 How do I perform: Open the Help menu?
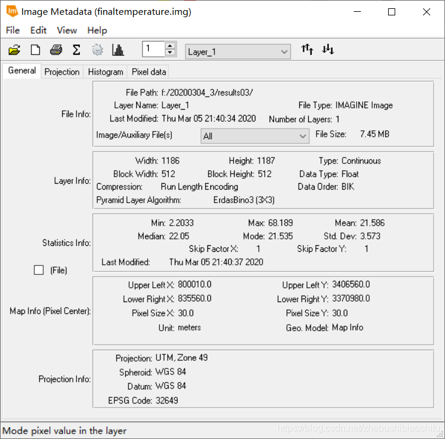pyautogui.click(x=97, y=30)
